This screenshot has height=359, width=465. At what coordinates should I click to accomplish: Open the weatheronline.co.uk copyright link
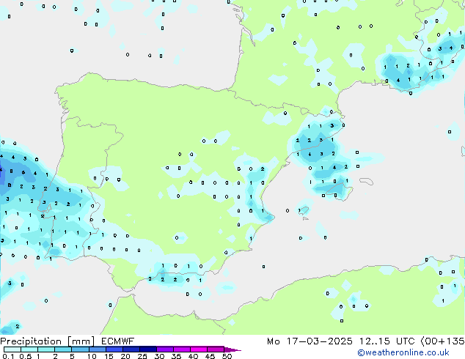point(403,352)
